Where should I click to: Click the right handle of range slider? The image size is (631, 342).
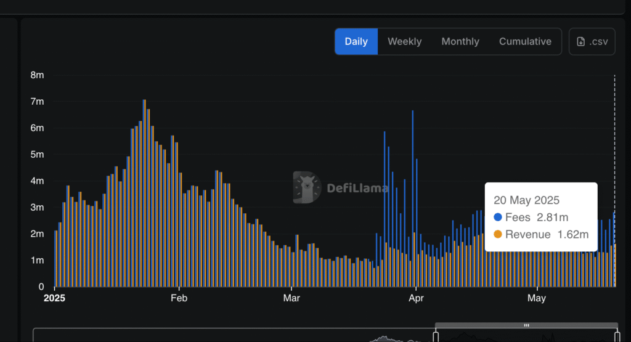[617, 336]
